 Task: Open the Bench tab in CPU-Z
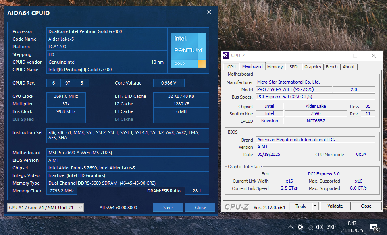point(331,67)
